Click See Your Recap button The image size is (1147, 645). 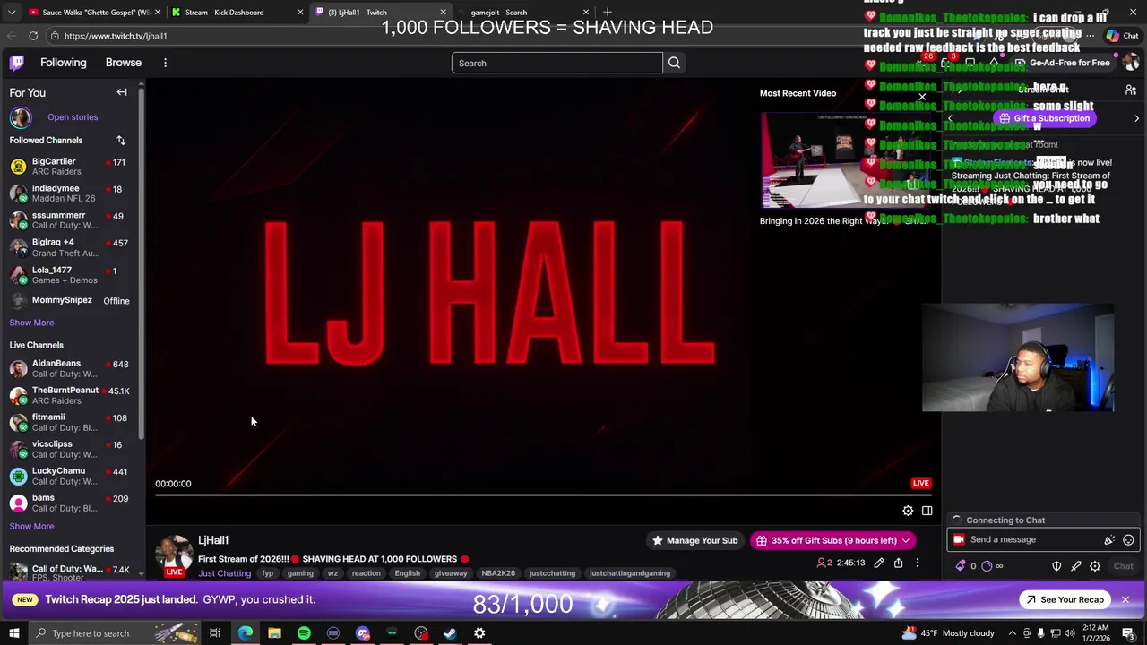coord(1065,599)
